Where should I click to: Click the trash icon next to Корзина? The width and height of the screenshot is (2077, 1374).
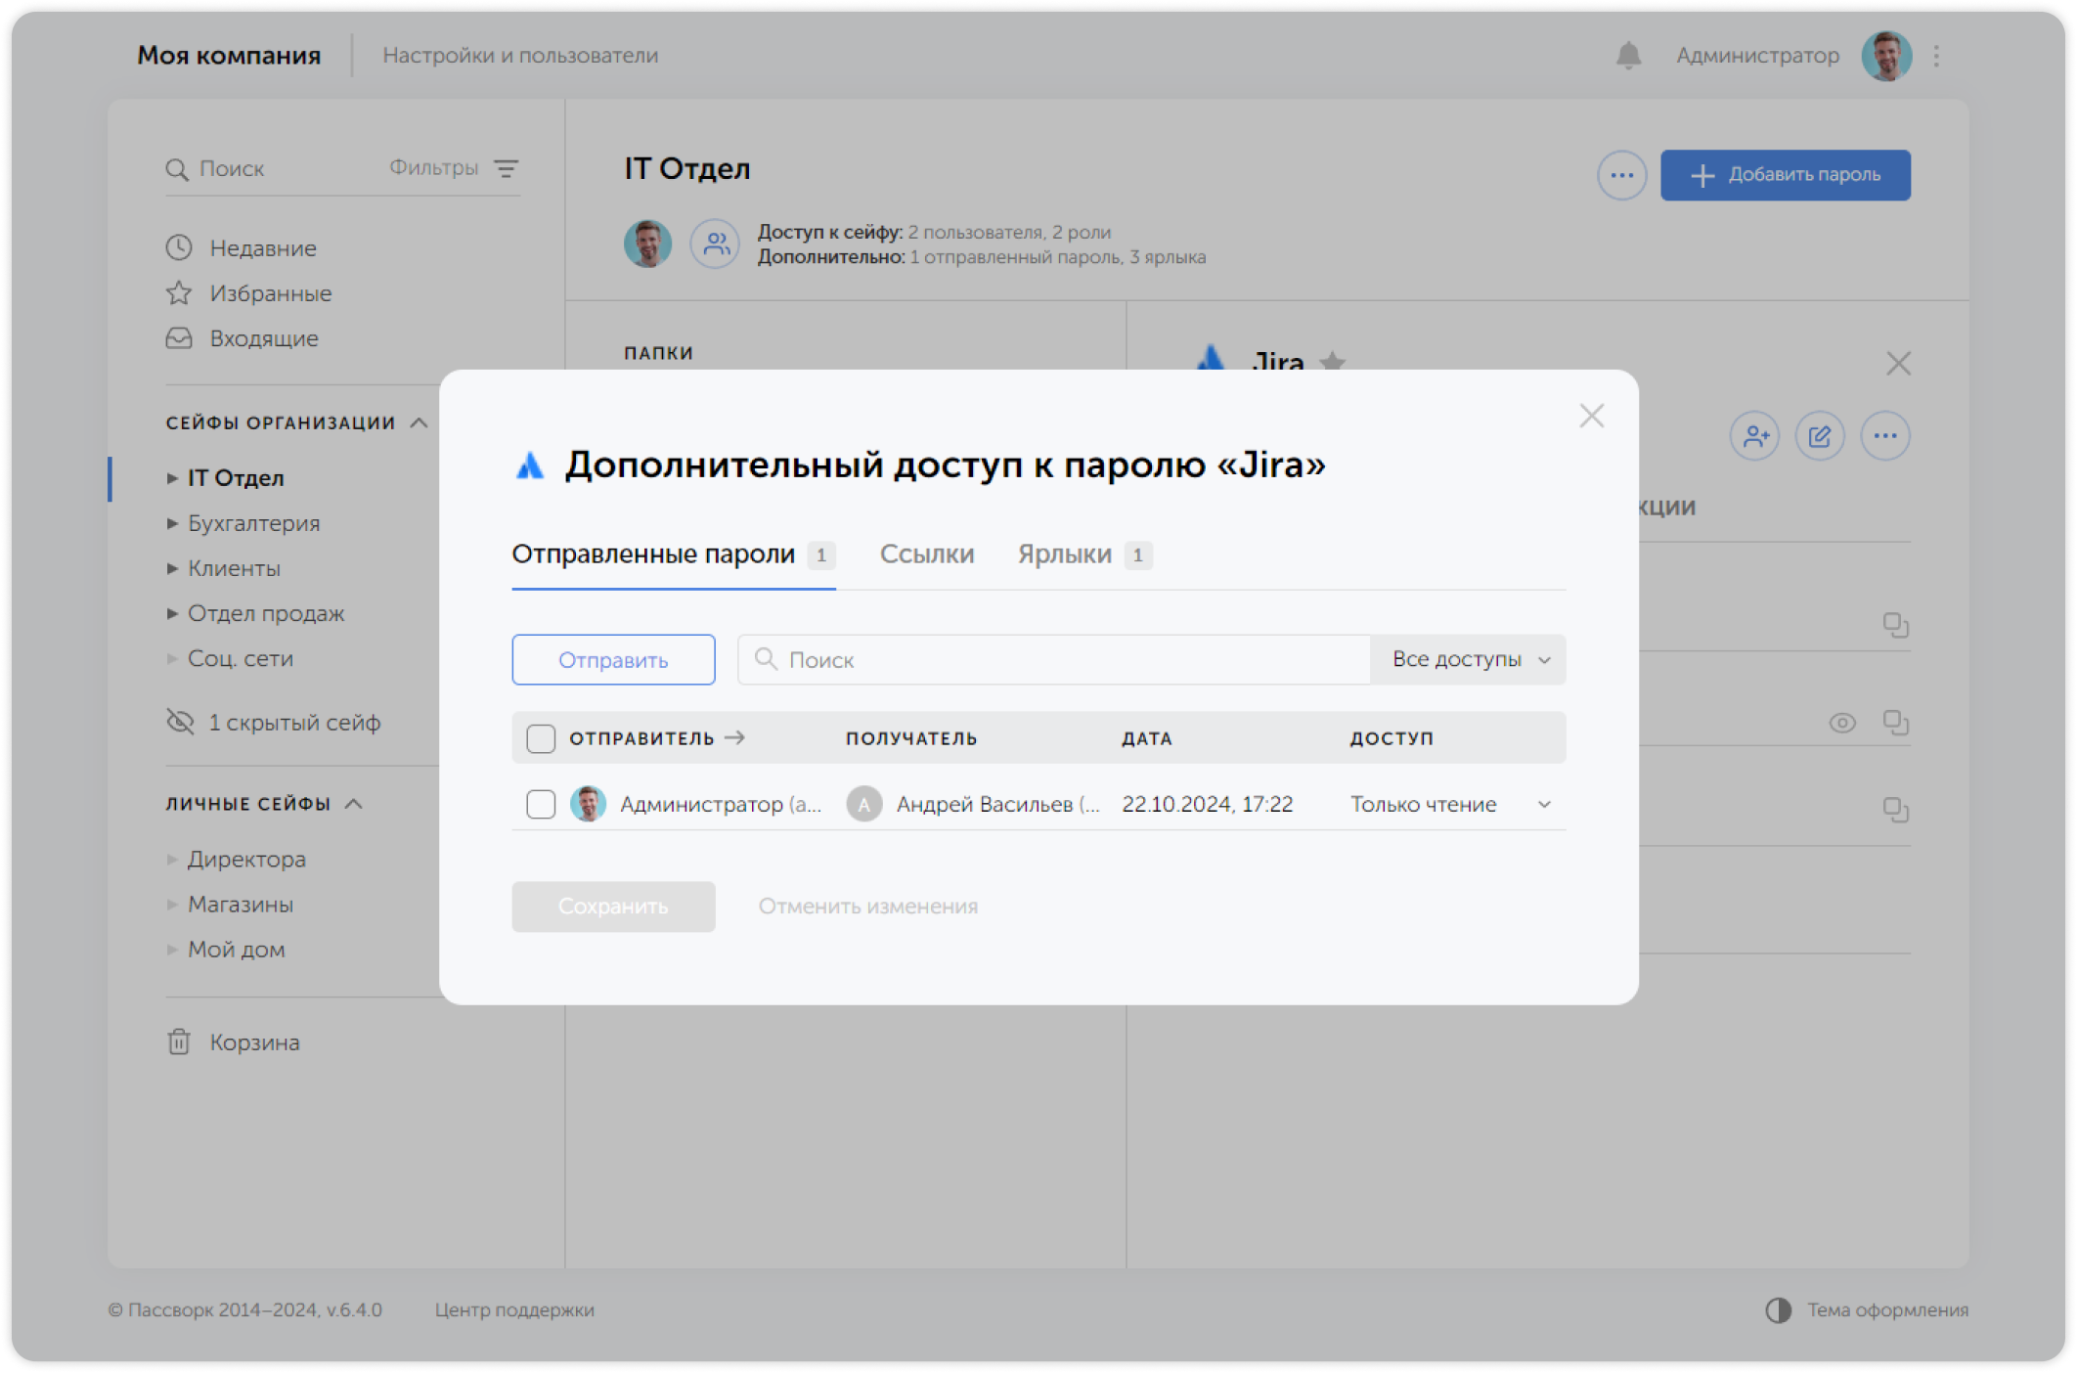click(177, 1042)
